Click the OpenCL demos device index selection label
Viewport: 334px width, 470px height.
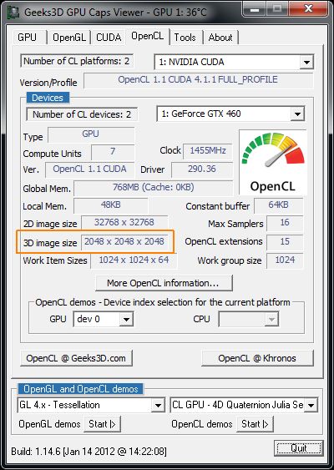163,302
